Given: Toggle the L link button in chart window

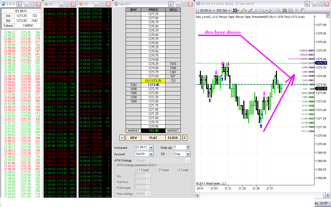Looking at the screenshot, I should [307, 4].
